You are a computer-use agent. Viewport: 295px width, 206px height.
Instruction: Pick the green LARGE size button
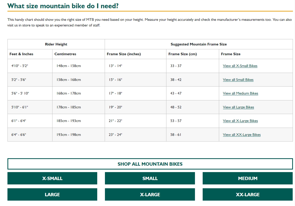point(52,194)
